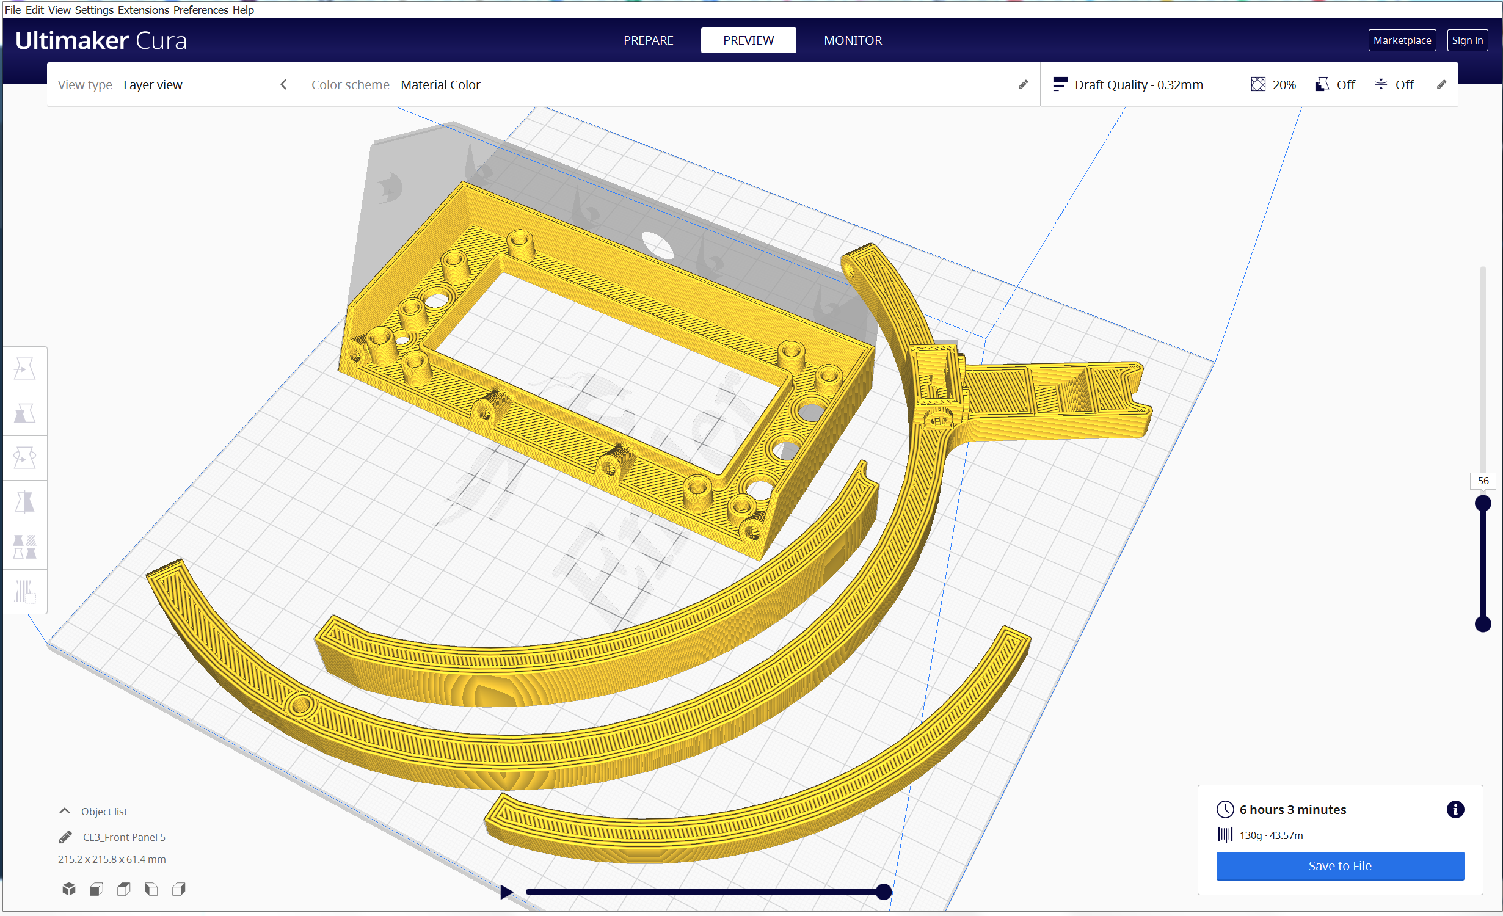Viewport: 1503px width, 916px height.
Task: Edit CE3_Front Panel 5 name pencil
Action: [x=65, y=837]
